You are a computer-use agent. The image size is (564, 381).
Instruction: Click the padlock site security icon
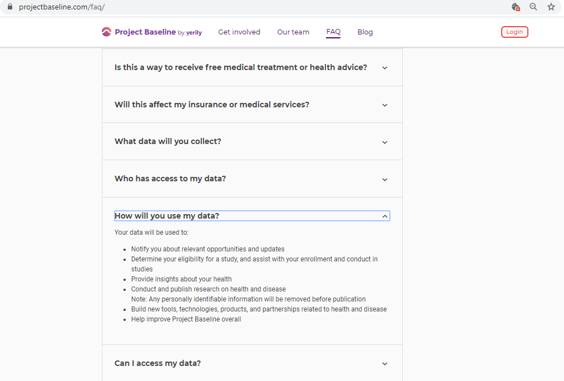(x=9, y=7)
